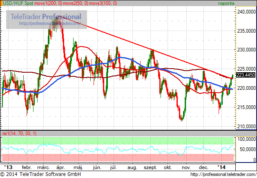The image size is (257, 178).
Task: Click the máj. month label
Action: tap(78, 167)
